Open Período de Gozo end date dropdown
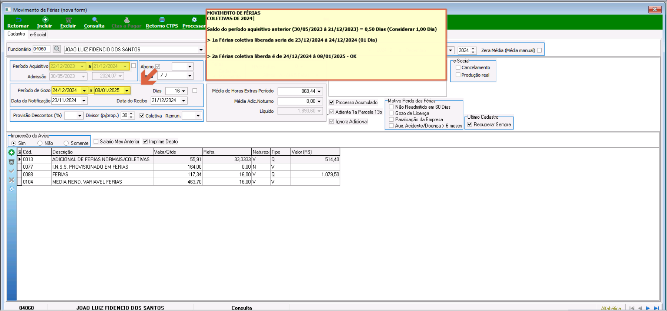This screenshot has height=311, width=667. point(127,91)
